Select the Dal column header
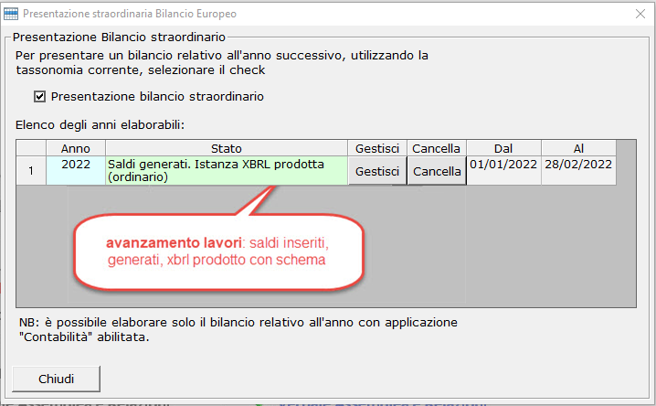The height and width of the screenshot is (406, 656). coord(503,147)
